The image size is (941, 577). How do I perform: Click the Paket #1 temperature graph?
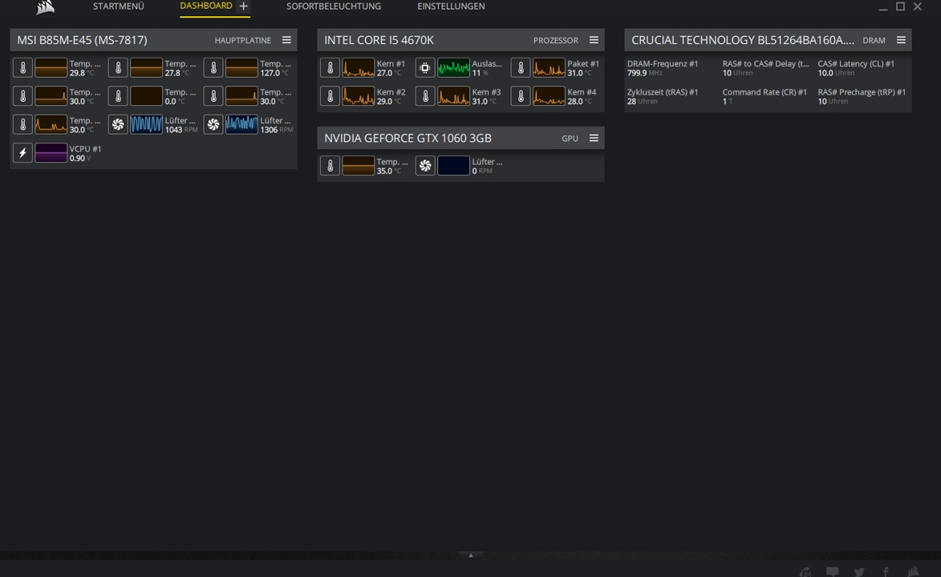[x=549, y=68]
